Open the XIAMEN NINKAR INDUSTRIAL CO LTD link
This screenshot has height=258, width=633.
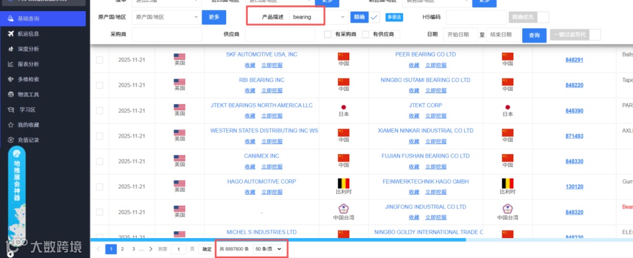click(x=426, y=131)
